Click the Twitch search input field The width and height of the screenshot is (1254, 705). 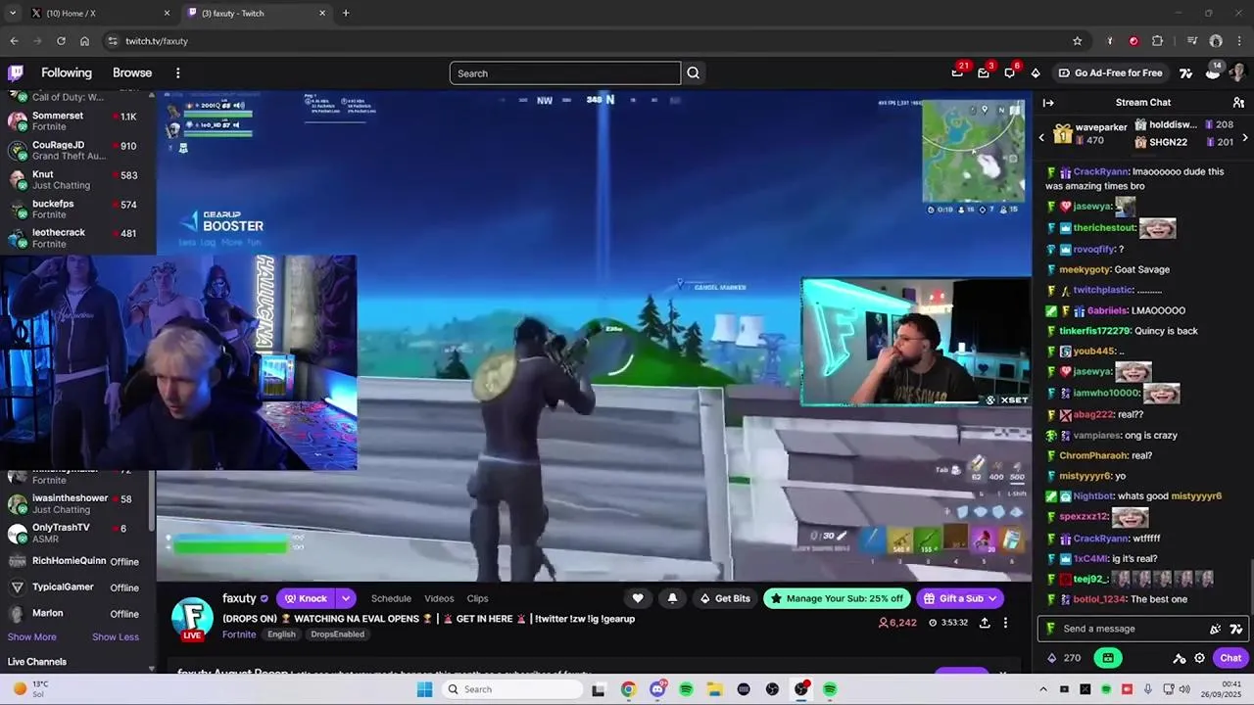pos(565,73)
